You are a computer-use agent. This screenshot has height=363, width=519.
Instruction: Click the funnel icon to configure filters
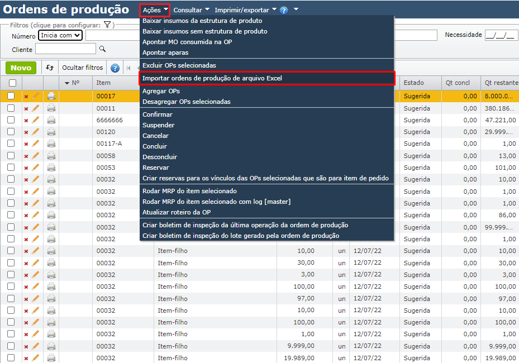click(x=106, y=25)
